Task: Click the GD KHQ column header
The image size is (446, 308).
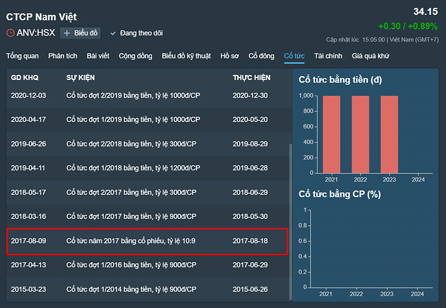Action: (25, 77)
